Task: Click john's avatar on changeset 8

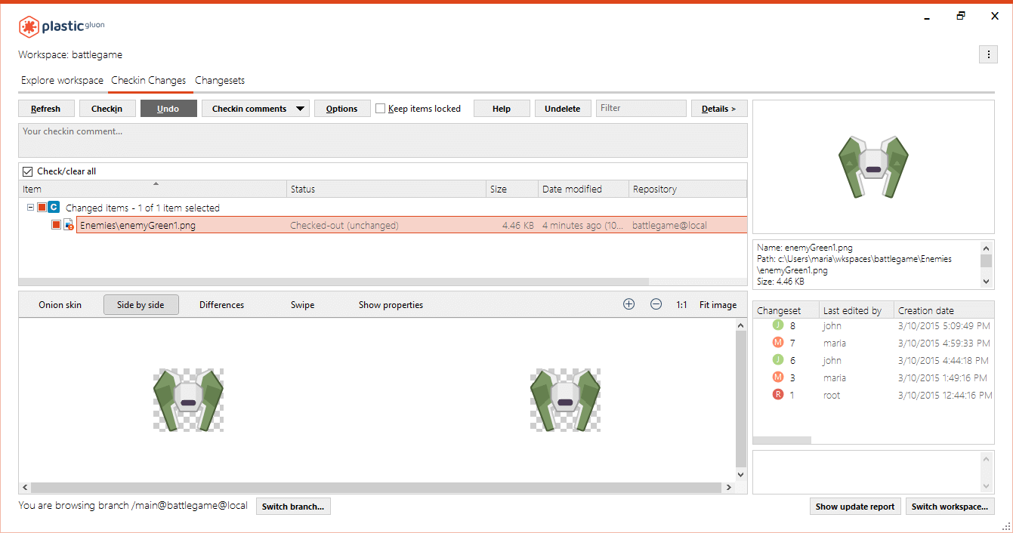Action: tap(778, 325)
